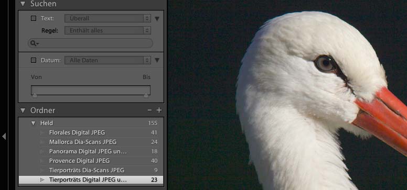The width and height of the screenshot is (407, 190).
Task: Collapse the Suchen panel
Action: (23, 4)
